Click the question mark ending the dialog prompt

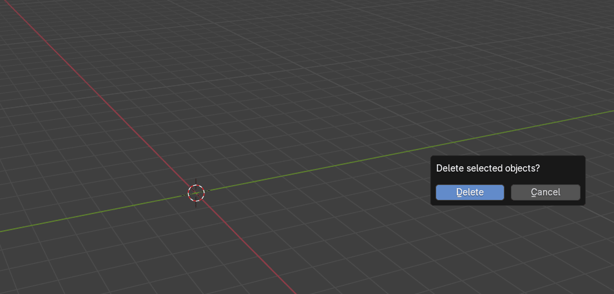coord(537,168)
